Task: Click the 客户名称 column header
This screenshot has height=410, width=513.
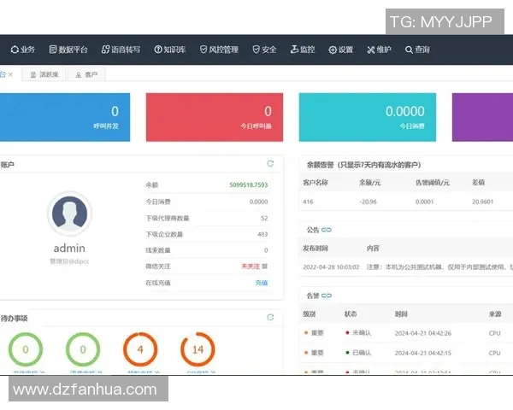Action: [x=315, y=183]
